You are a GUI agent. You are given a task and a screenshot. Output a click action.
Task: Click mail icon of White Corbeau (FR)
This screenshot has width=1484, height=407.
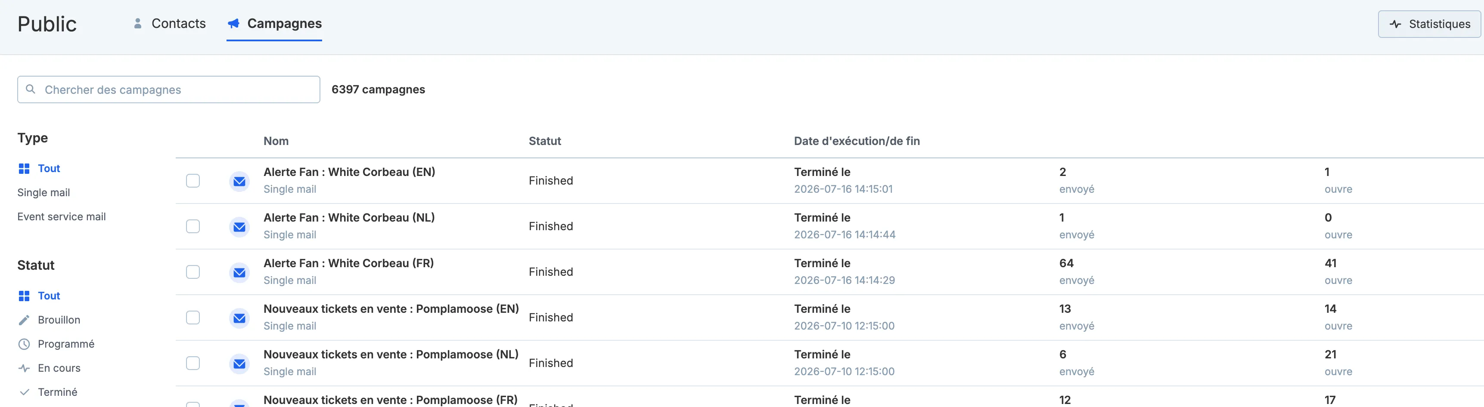239,272
